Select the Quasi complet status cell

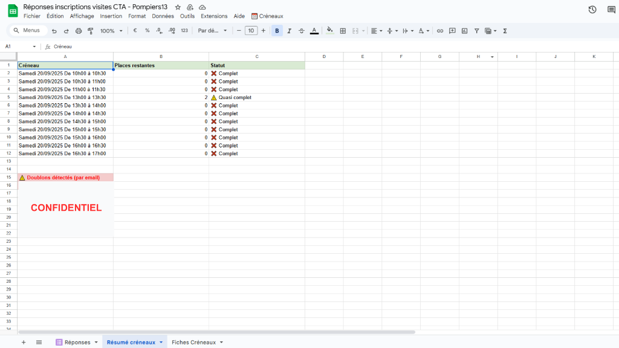pyautogui.click(x=256, y=97)
